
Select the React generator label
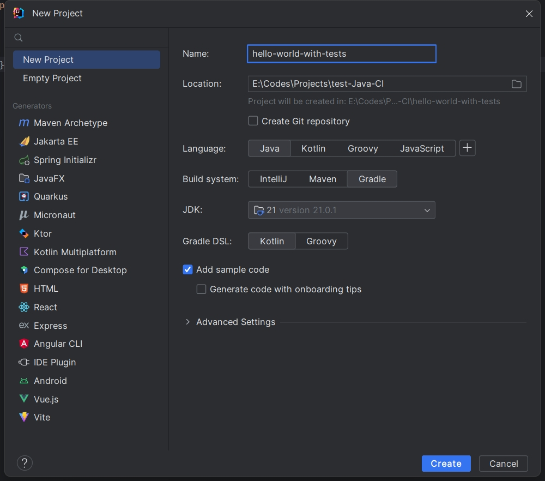[46, 307]
